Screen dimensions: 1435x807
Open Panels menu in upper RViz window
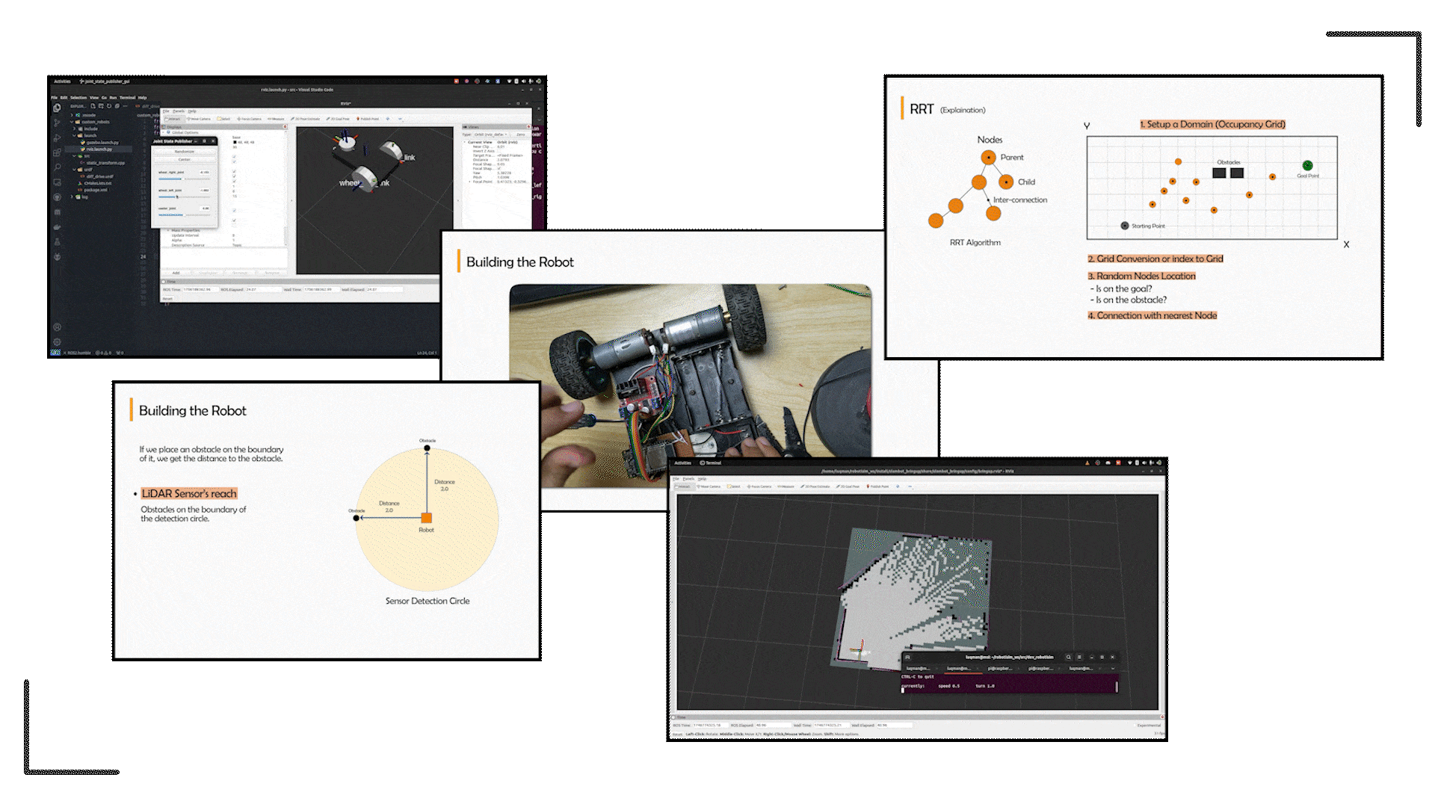coord(179,111)
